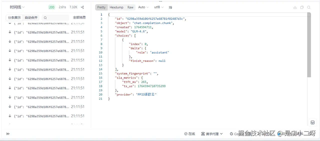Click the "delta" key
The width and height of the screenshot is (320, 141).
pos(135,48)
